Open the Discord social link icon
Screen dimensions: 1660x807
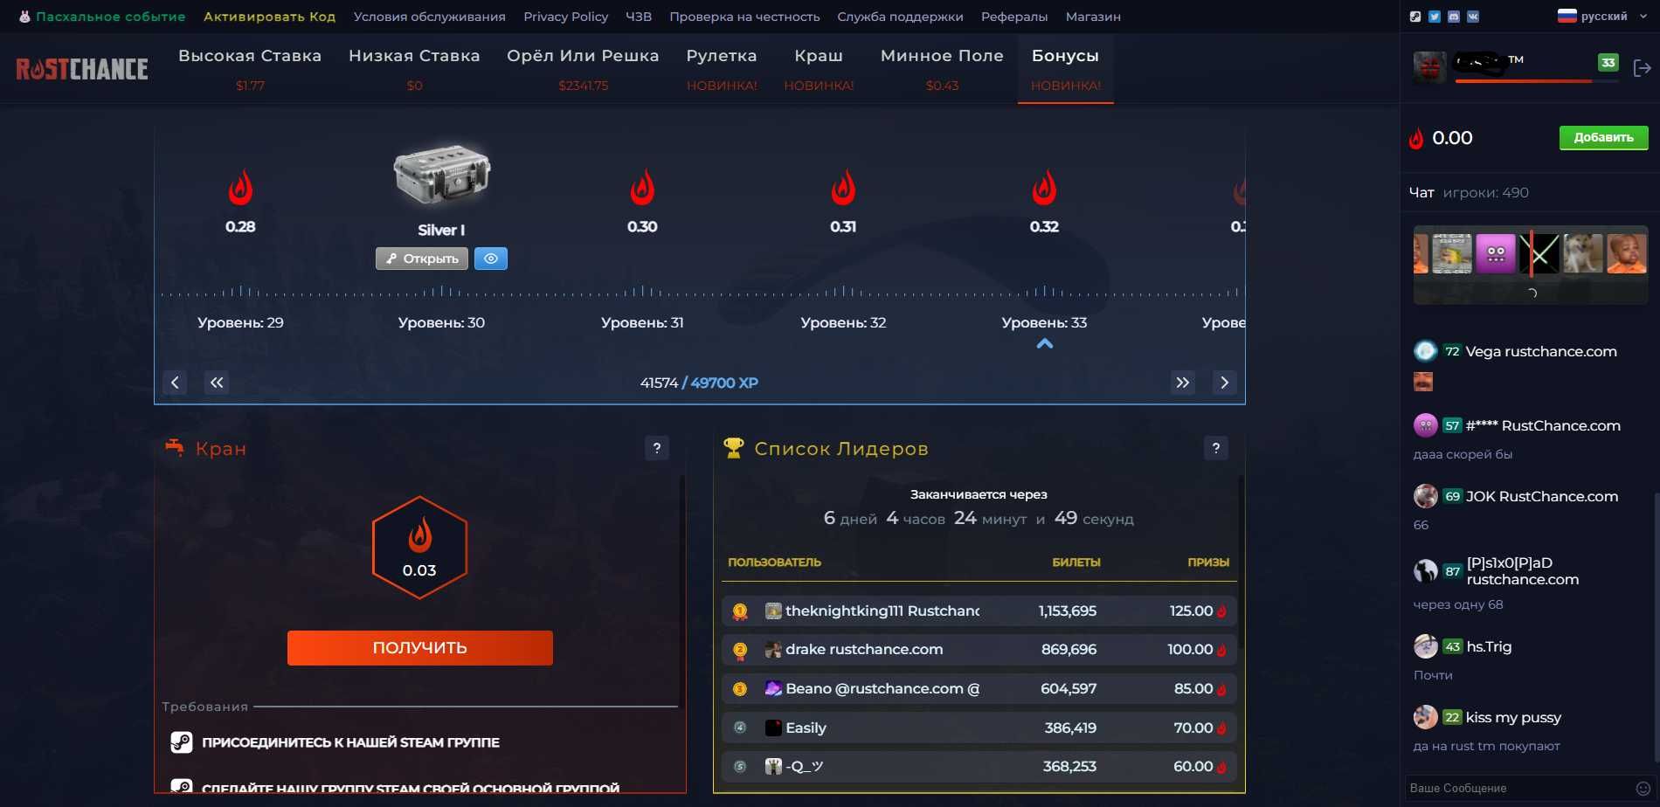(x=1454, y=17)
